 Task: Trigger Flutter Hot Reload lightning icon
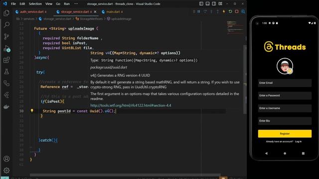pyautogui.click(x=224, y=11)
